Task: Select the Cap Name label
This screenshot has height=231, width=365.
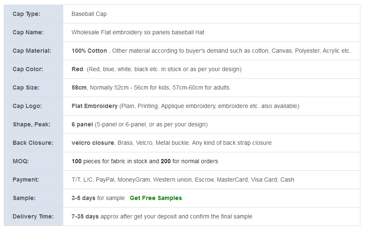Action: pos(28,32)
